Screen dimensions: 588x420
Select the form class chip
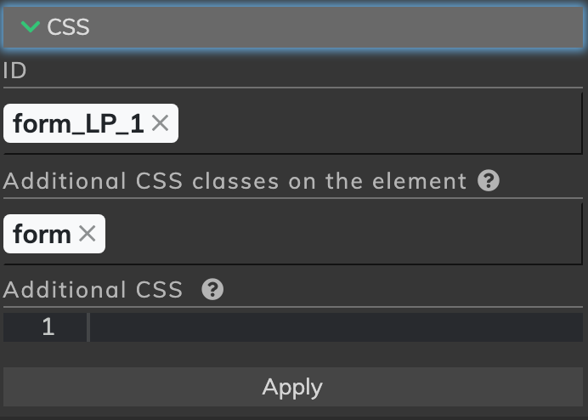pos(42,234)
